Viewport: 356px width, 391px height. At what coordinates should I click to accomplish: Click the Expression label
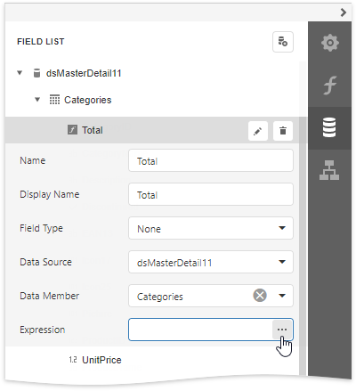(x=43, y=330)
